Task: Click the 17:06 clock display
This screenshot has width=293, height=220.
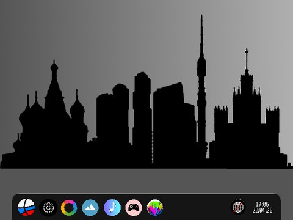Action: (x=262, y=204)
